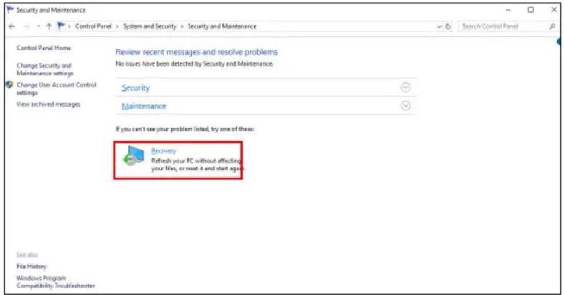Click the forward navigation arrow

[26, 26]
